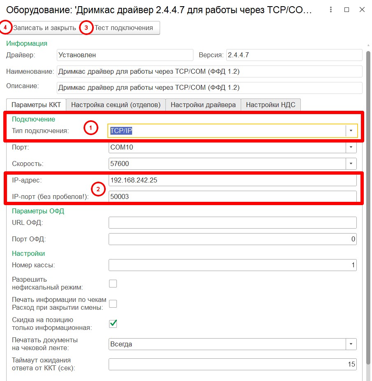Expand the 'Скорость' 57600 dropdown
The width and height of the screenshot is (372, 381).
coord(351,164)
